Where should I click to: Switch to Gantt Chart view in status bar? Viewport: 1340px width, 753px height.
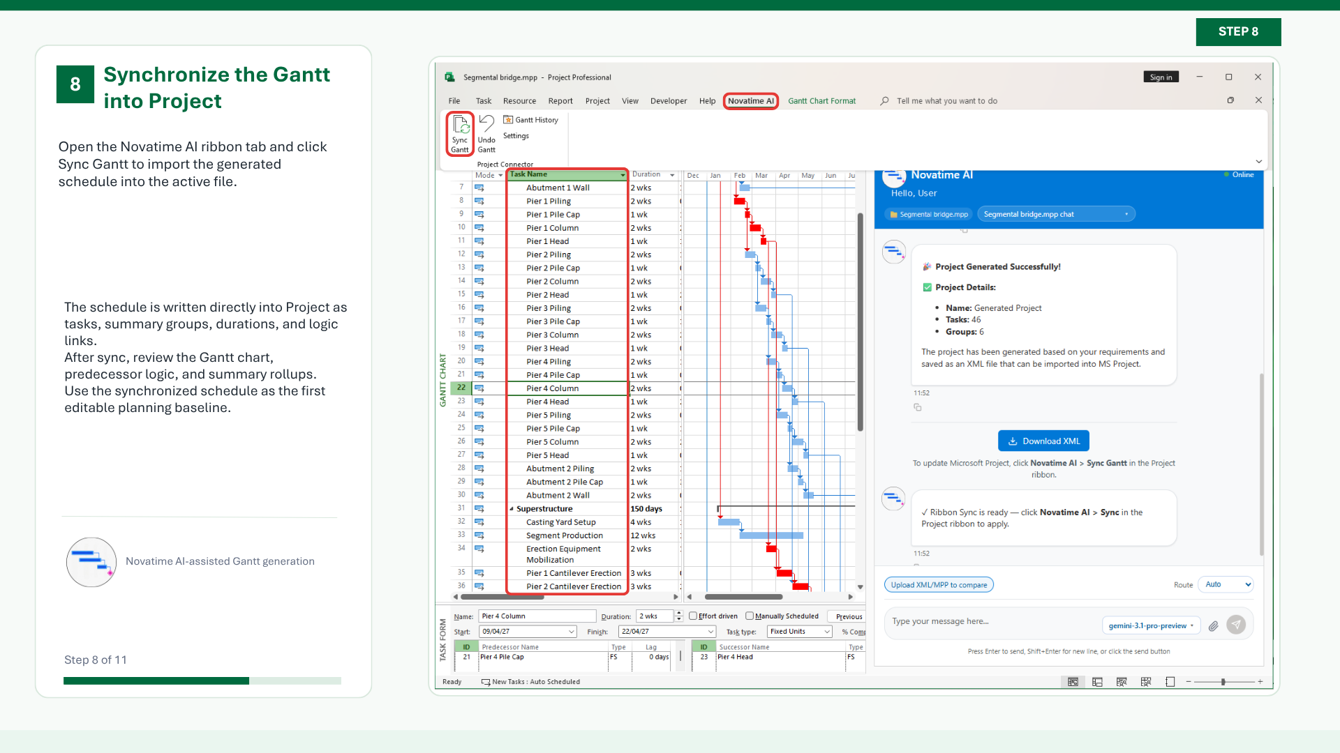coord(1073,682)
